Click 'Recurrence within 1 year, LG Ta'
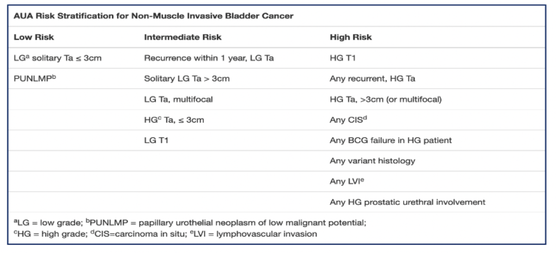The image size is (556, 253). pyautogui.click(x=209, y=58)
